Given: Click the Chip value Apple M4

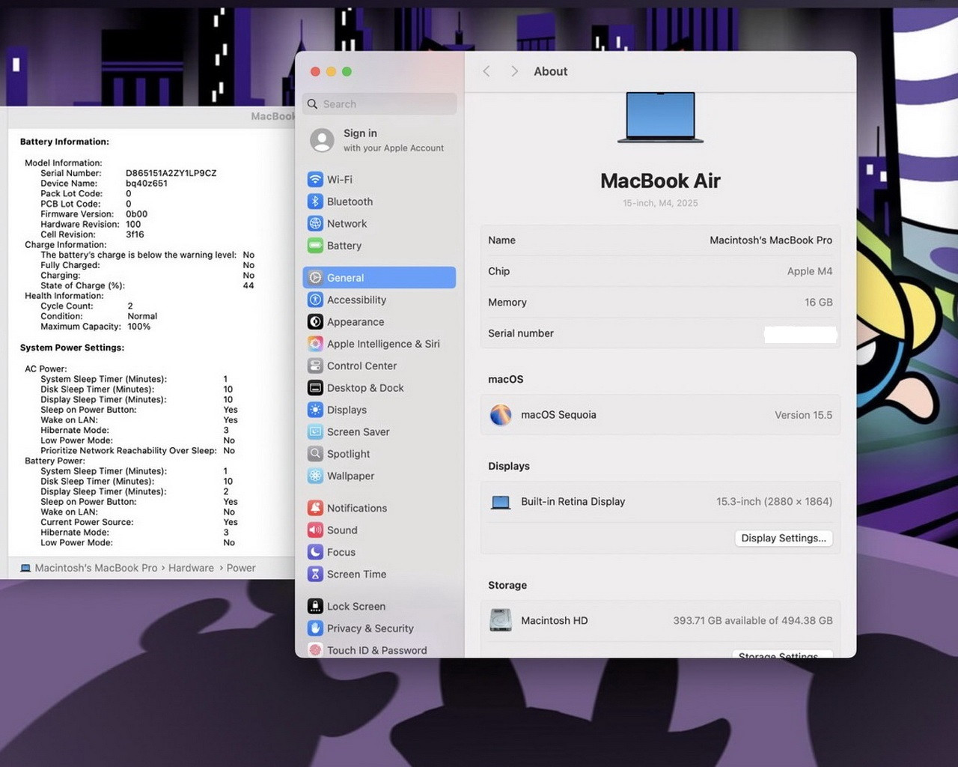Looking at the screenshot, I should [x=810, y=271].
